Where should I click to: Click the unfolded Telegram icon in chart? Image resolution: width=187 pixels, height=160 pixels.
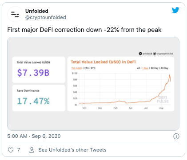(x=140, y=54)
